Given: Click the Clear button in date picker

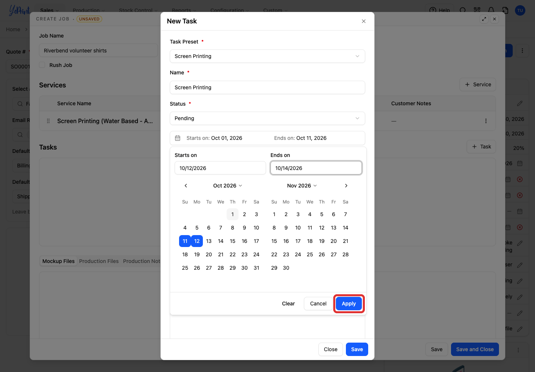Looking at the screenshot, I should [288, 304].
